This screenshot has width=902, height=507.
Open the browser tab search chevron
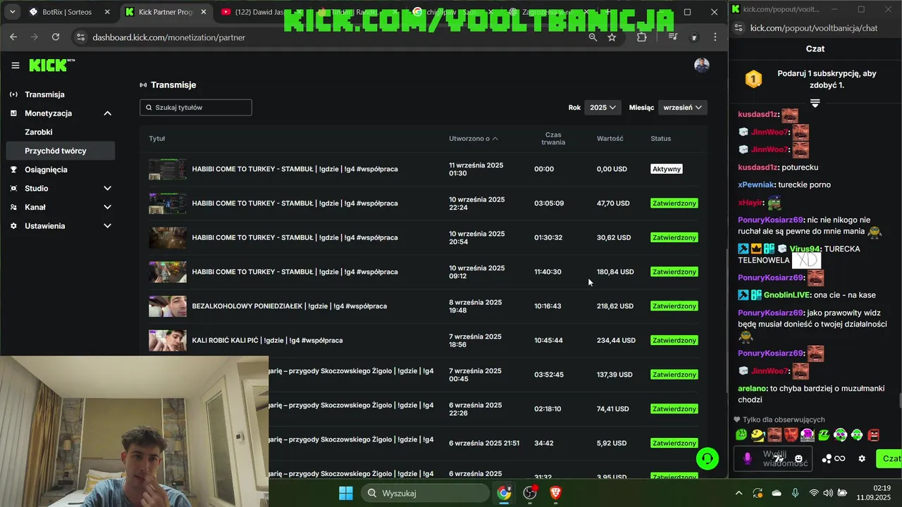12,12
